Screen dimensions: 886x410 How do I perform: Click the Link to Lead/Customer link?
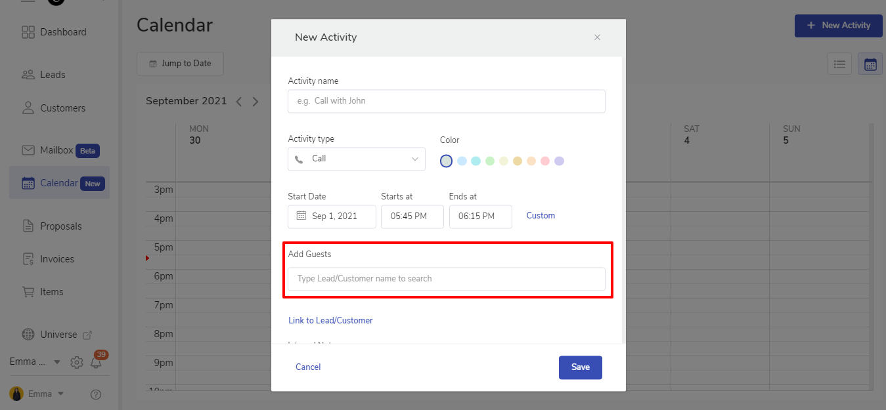[330, 321]
